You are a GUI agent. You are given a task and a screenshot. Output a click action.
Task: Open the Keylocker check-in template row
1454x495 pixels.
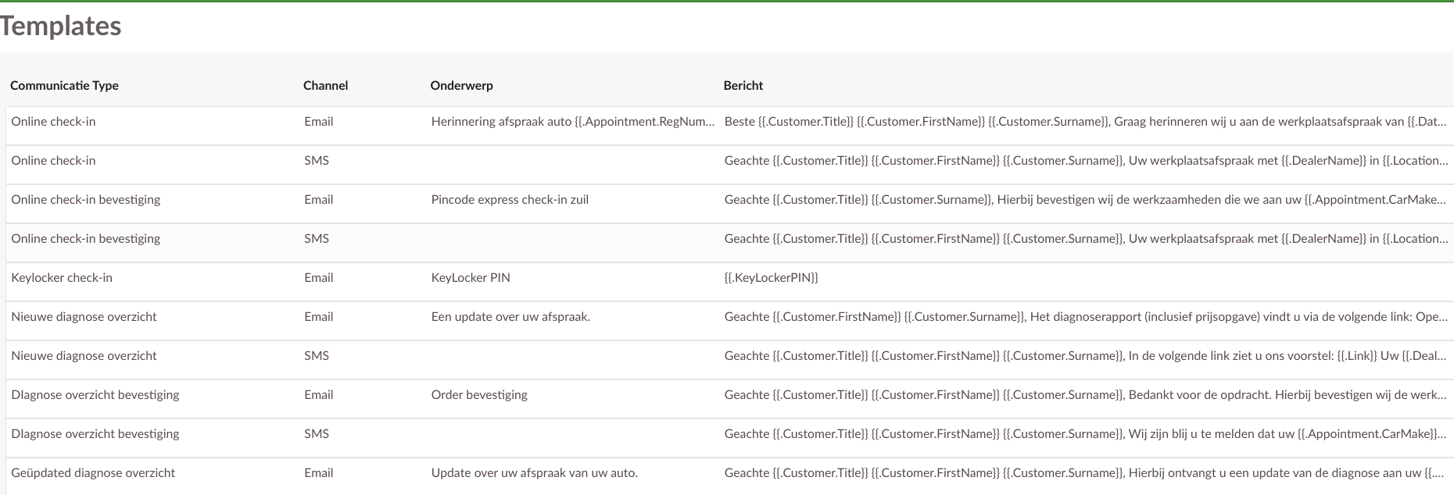click(x=62, y=278)
